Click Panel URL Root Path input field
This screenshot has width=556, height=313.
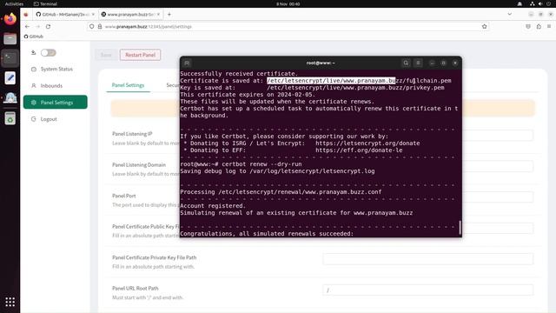click(428, 290)
